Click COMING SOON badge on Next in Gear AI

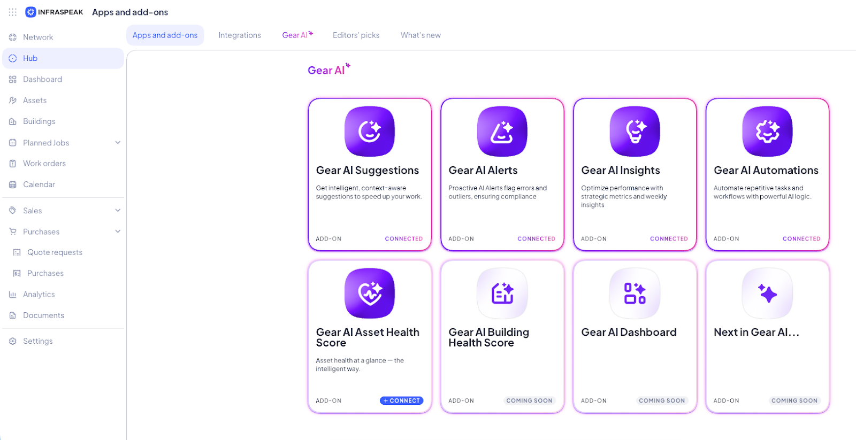coord(794,400)
